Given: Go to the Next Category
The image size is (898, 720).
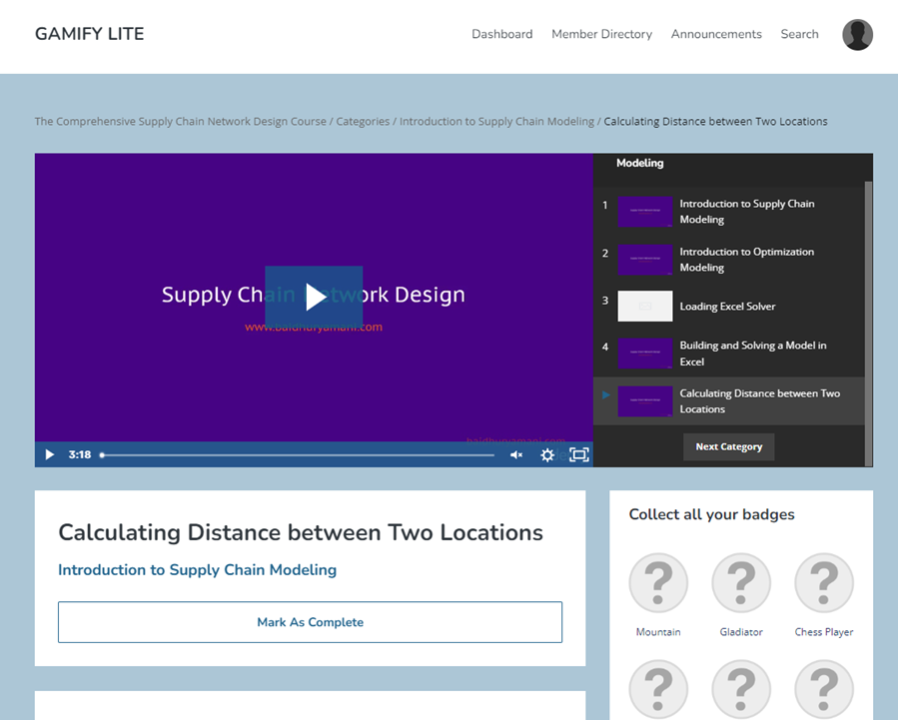Looking at the screenshot, I should [x=728, y=446].
